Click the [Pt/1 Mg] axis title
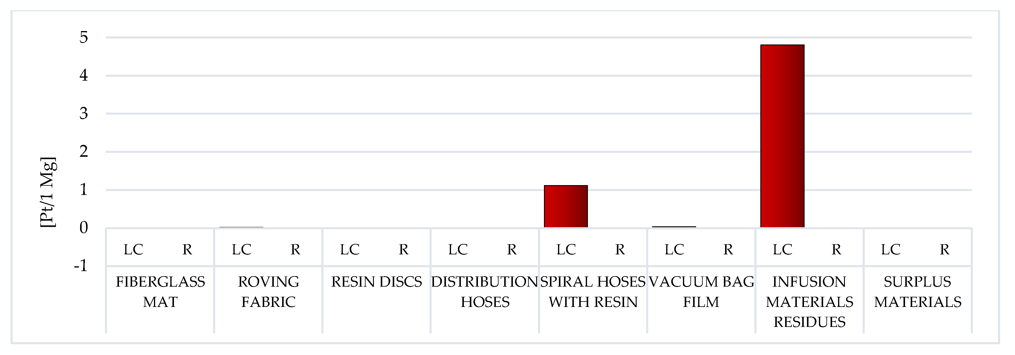Screen dimensions: 1015x355 click(x=48, y=192)
